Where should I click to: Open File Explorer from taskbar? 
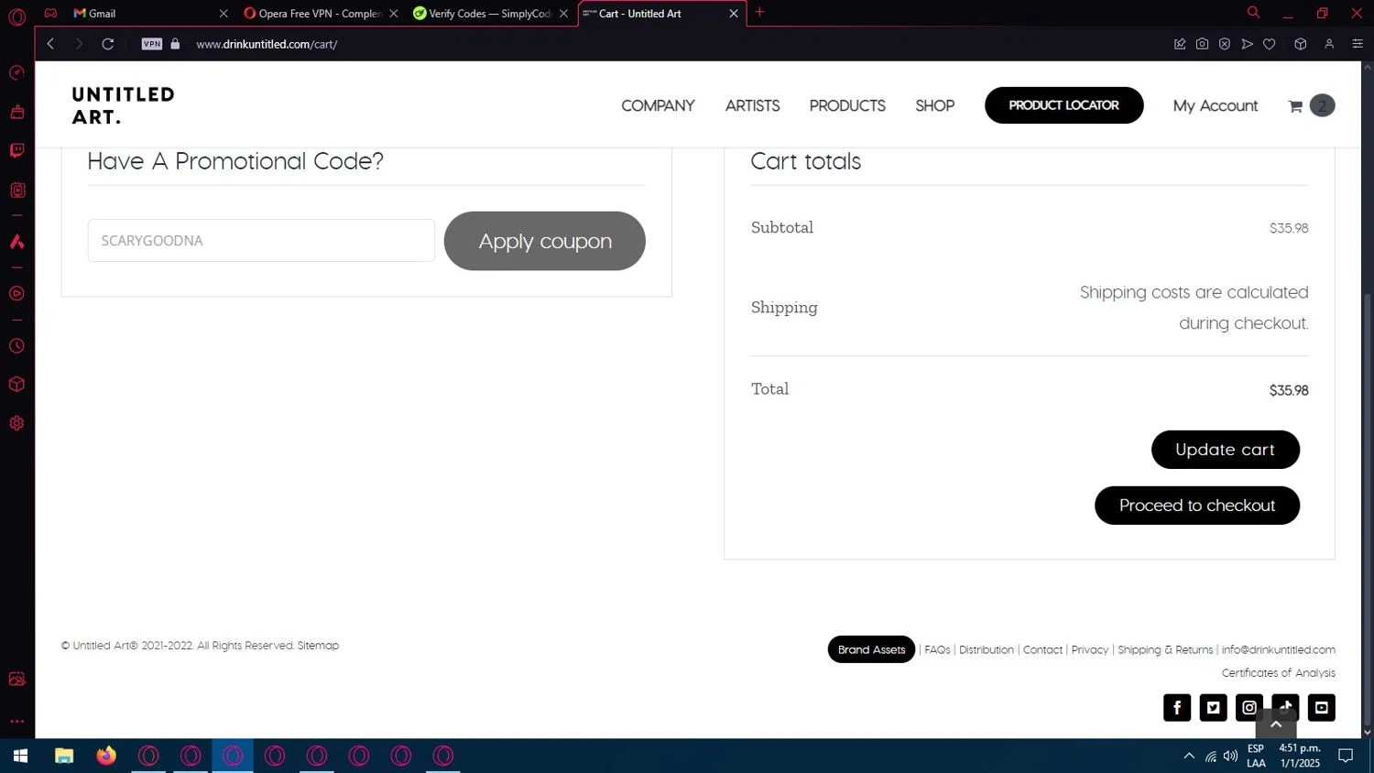[x=63, y=756]
